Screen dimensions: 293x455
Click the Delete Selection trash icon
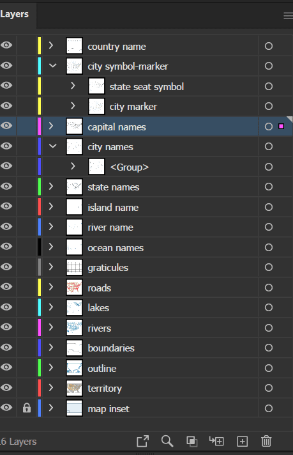coord(266,441)
